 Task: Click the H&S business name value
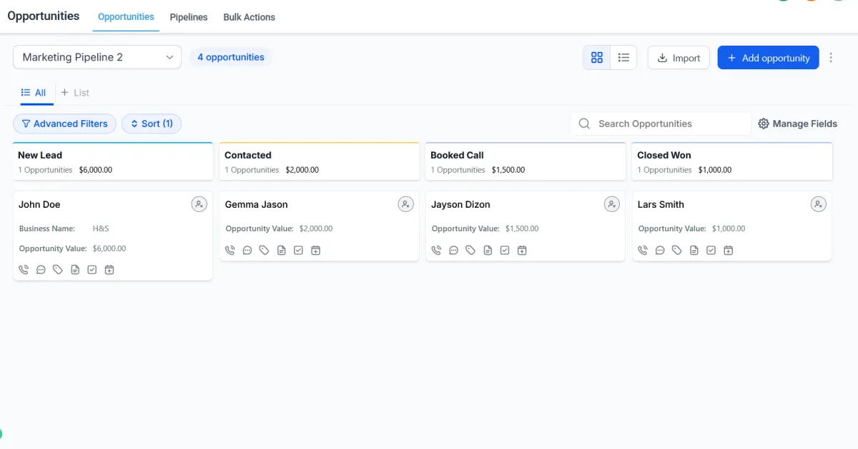101,228
